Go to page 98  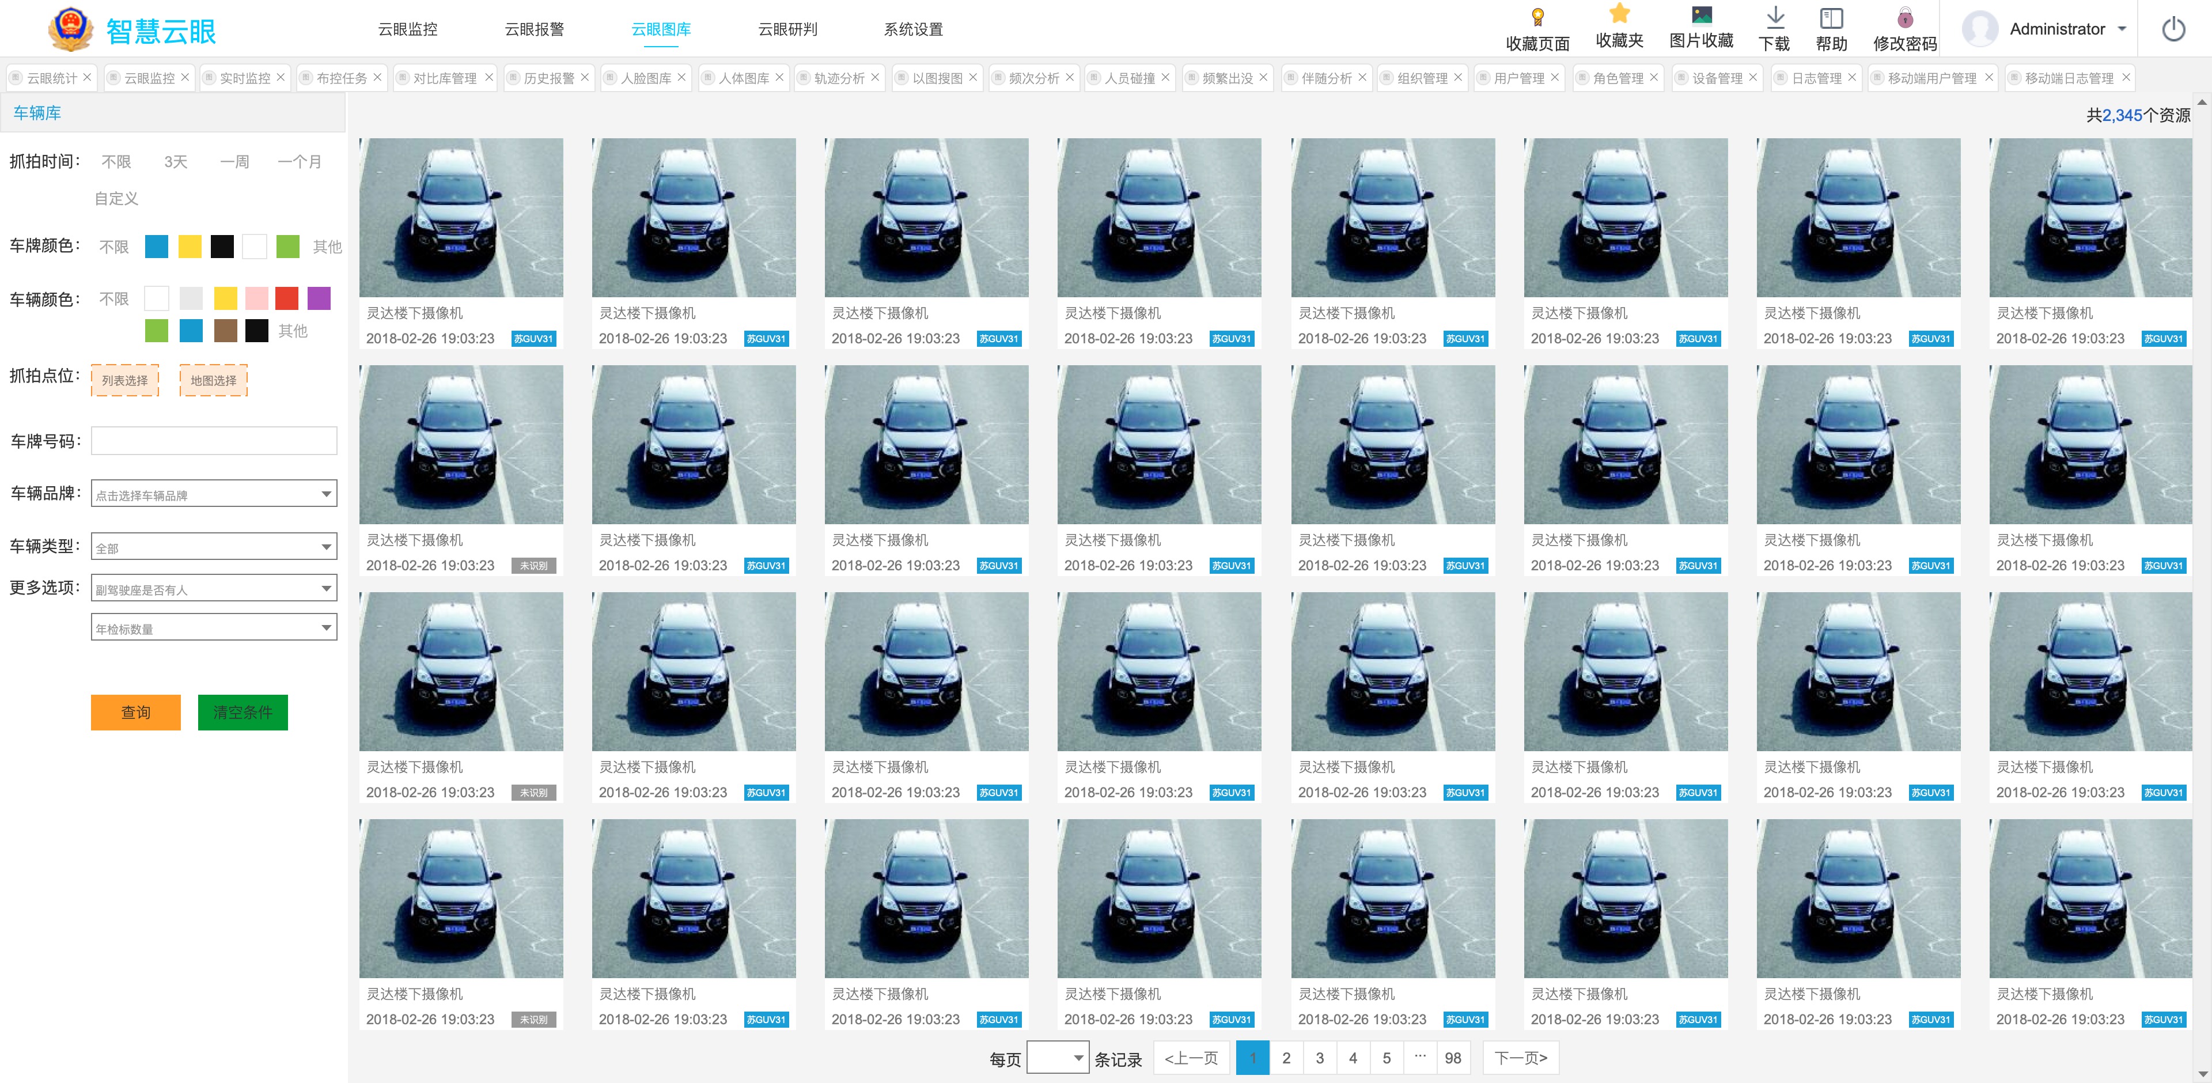1453,1058
